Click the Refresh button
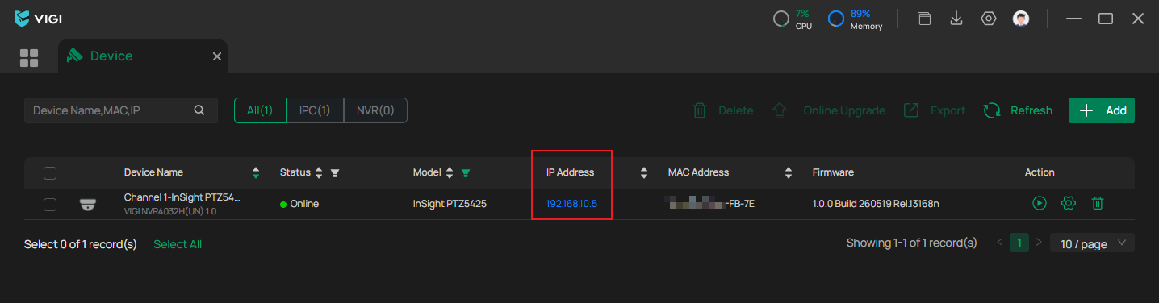This screenshot has width=1159, height=303. [x=1018, y=110]
